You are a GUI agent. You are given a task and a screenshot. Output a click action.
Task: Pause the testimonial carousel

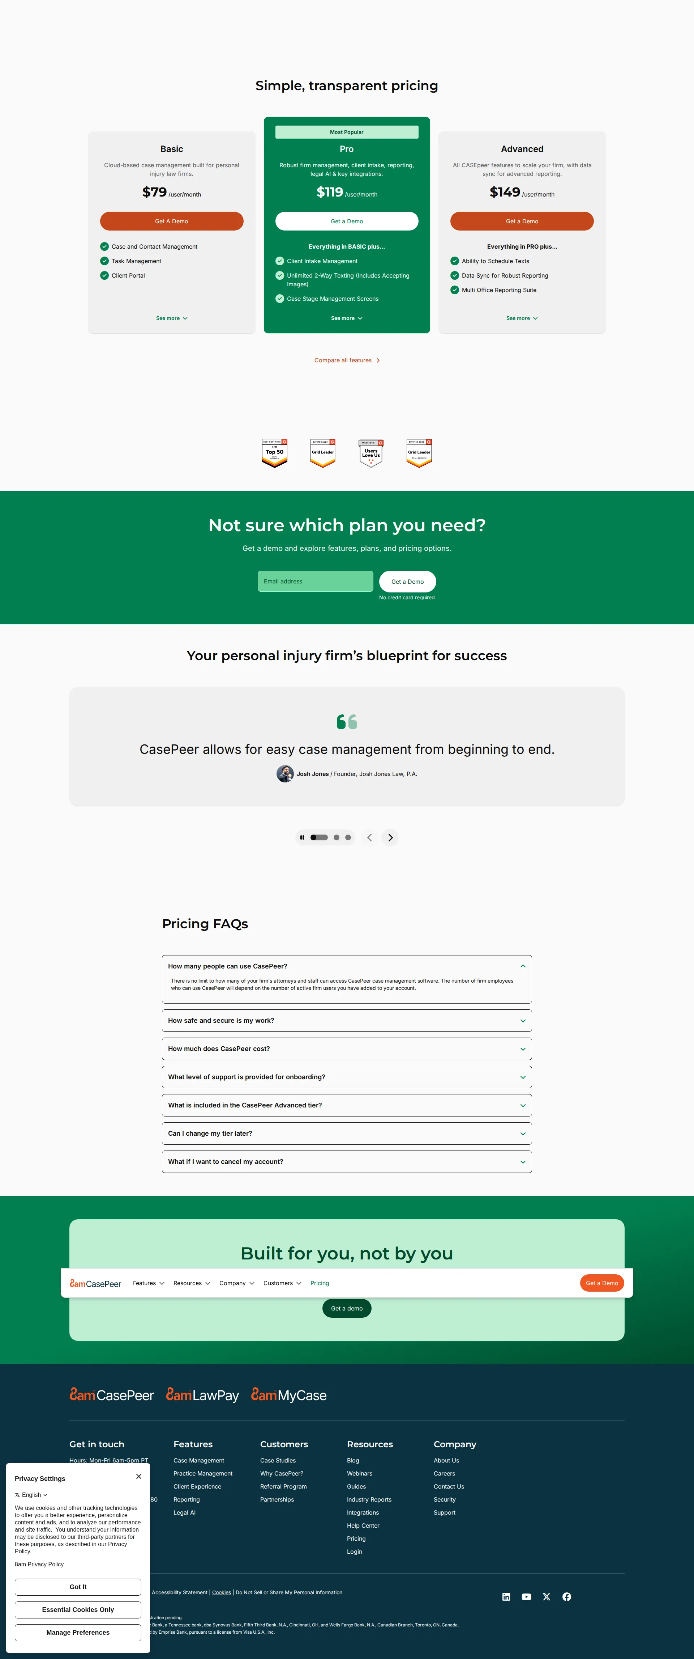(302, 837)
